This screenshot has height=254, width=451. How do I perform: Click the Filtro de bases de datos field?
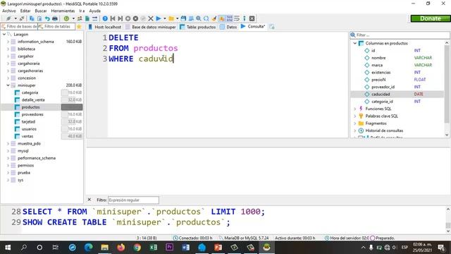click(20, 27)
